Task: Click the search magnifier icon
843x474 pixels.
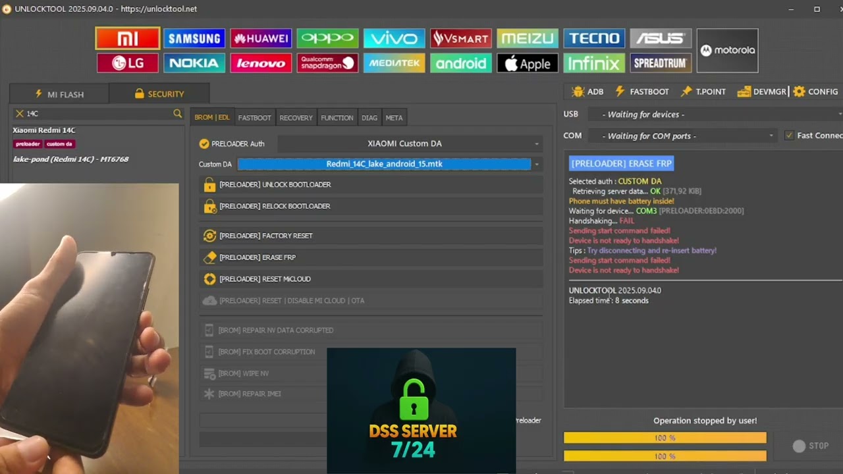Action: pos(177,114)
